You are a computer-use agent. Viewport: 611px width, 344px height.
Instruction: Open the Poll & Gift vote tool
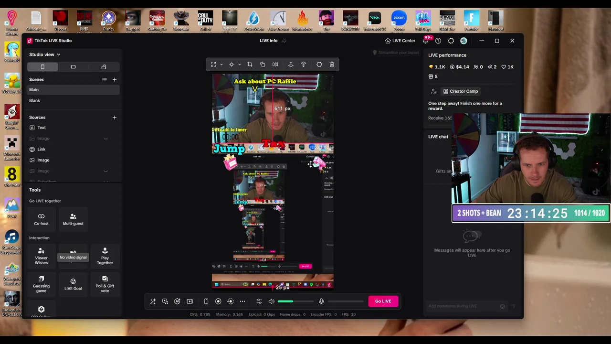[x=105, y=284]
